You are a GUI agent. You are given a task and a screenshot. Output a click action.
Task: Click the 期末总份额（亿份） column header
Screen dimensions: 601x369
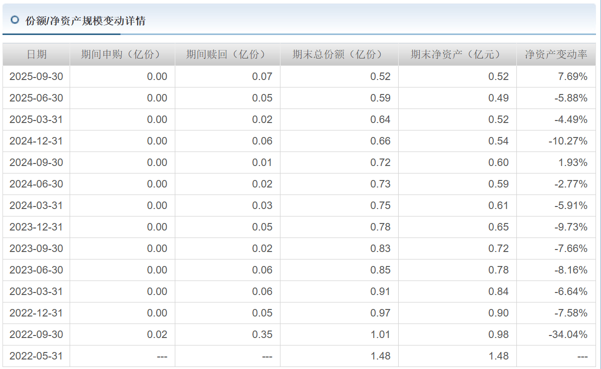pos(339,54)
